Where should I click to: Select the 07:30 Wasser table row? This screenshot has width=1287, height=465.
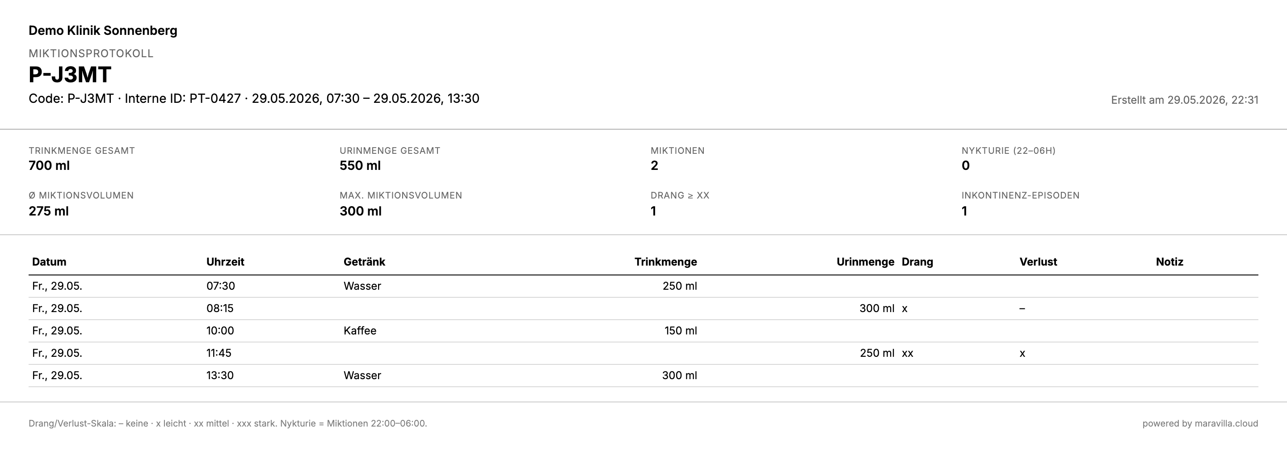[643, 286]
